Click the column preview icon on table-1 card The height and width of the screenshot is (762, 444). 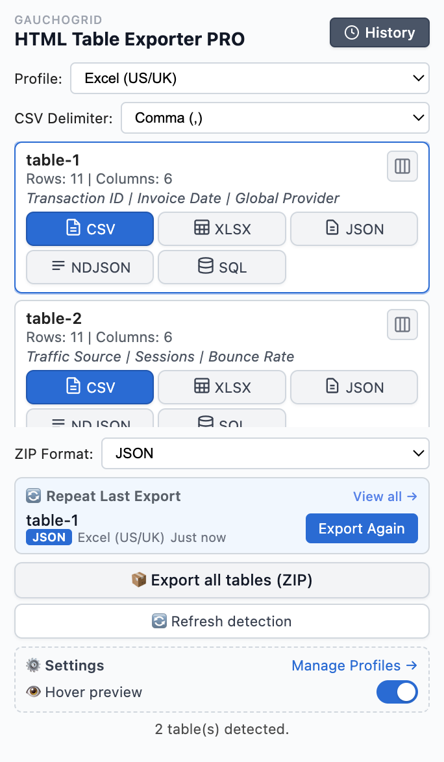coord(402,166)
